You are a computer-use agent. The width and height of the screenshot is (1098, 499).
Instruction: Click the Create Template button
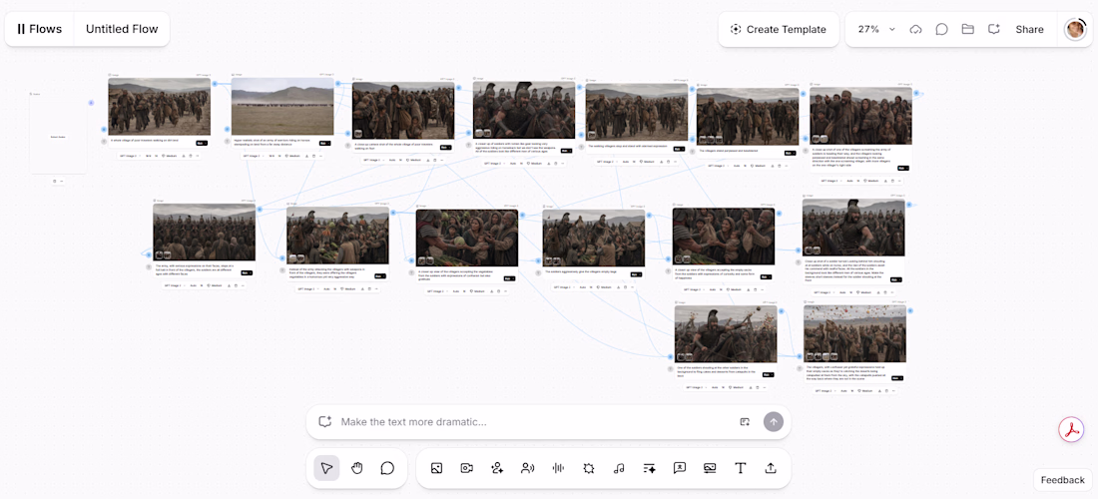pos(778,29)
